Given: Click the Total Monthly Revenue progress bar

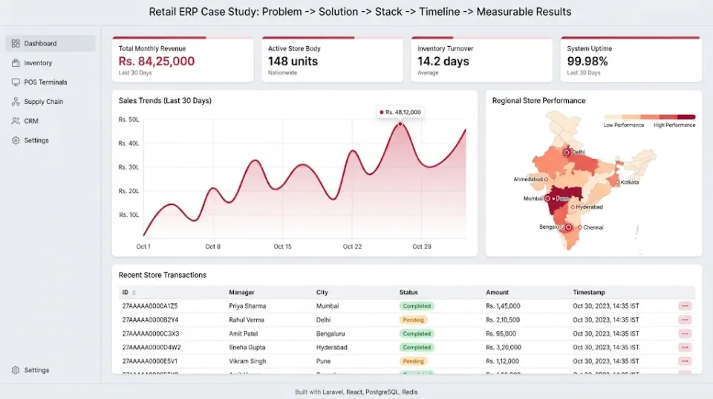Looking at the screenshot, I should pyautogui.click(x=183, y=38).
